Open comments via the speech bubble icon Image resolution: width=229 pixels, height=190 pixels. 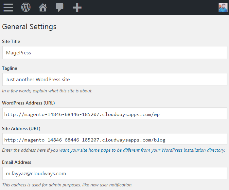[x=60, y=7]
